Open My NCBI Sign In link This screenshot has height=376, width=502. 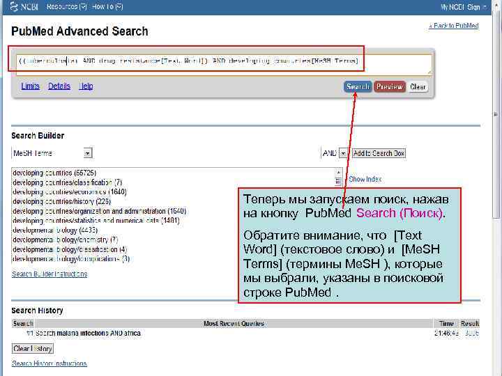(x=463, y=7)
